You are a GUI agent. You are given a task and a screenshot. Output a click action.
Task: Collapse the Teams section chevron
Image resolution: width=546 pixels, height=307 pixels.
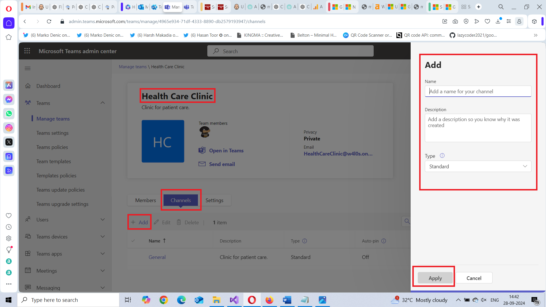pyautogui.click(x=103, y=103)
